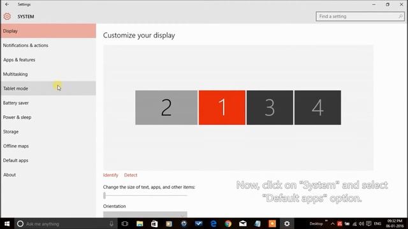Click the Desktop toolbar label on taskbar

pyautogui.click(x=316, y=223)
